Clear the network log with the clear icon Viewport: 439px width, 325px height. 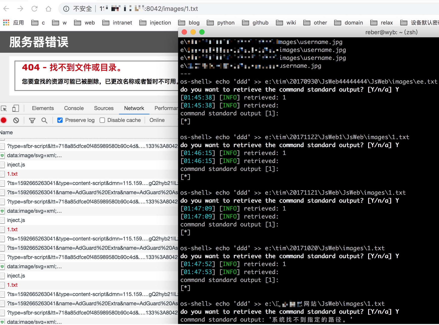pyautogui.click(x=16, y=120)
